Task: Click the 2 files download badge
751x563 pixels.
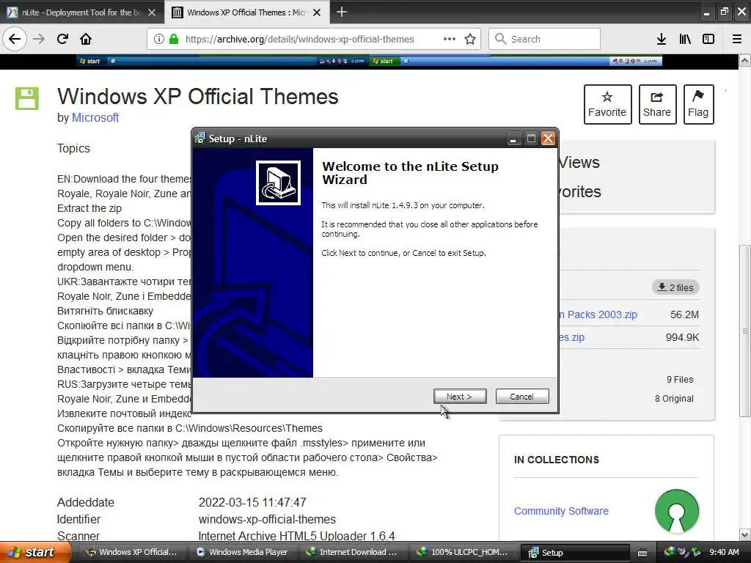Action: click(675, 287)
